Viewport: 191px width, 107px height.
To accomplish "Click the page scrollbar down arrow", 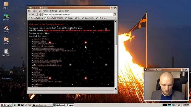I will coord(115,89).
